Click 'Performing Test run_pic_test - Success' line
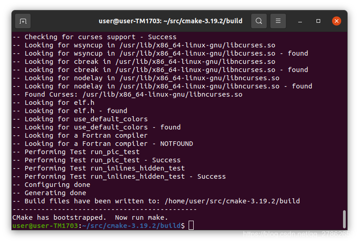 pos(97,160)
